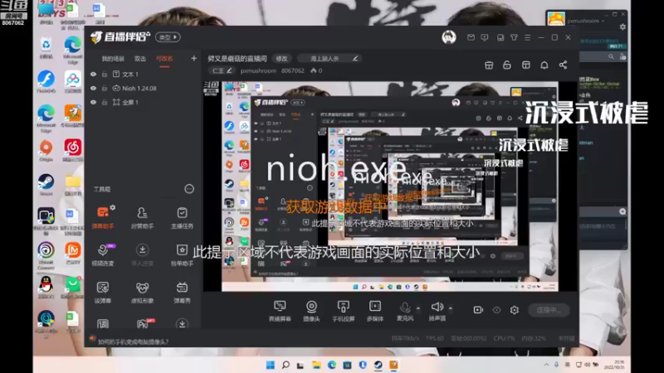Expand the microphone options arrow
664x373 pixels.
(x=418, y=308)
